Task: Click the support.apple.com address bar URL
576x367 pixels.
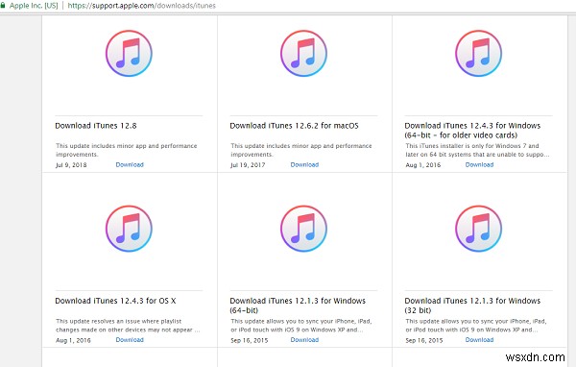Action: coord(141,6)
